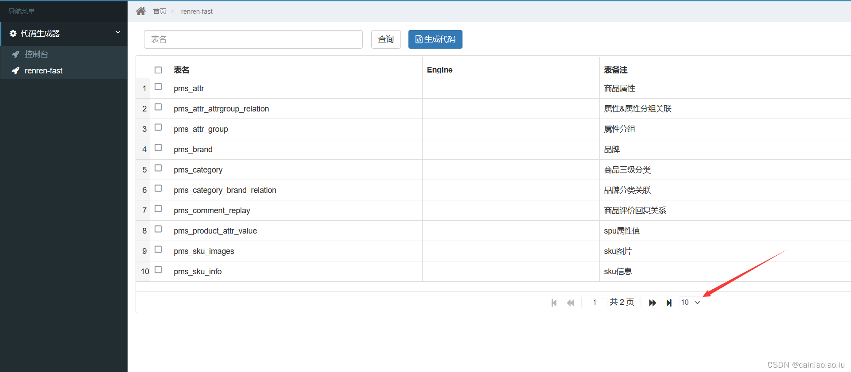Click the renren-fast breadcrumb item

[197, 12]
